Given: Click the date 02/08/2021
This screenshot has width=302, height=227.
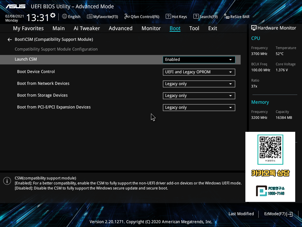Looking at the screenshot, I should click(x=15, y=16).
